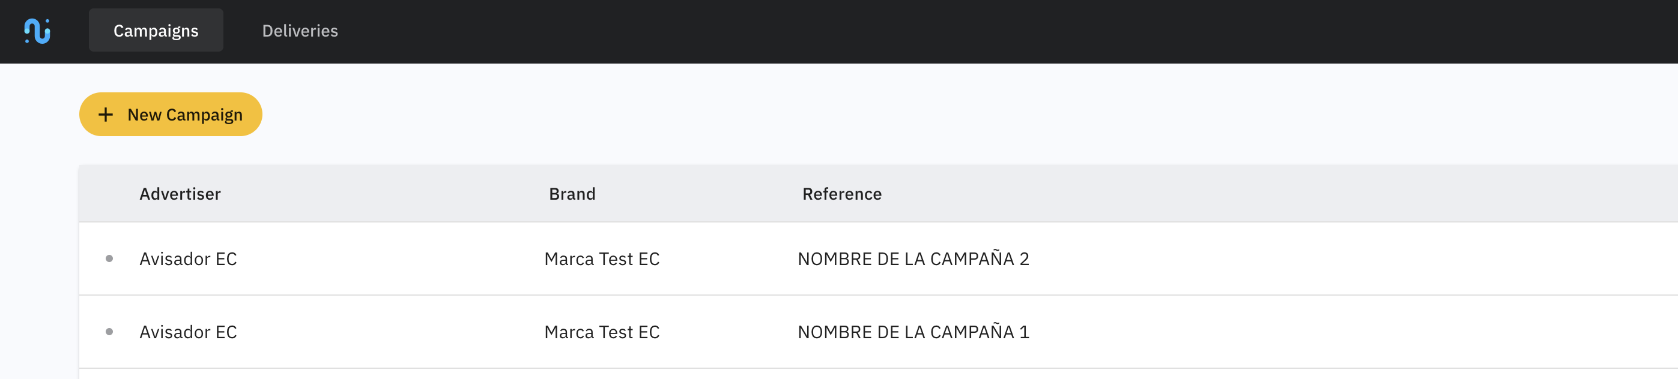
Task: Select Marca Test EC in CAMPAÑA 1 row
Action: pyautogui.click(x=601, y=332)
